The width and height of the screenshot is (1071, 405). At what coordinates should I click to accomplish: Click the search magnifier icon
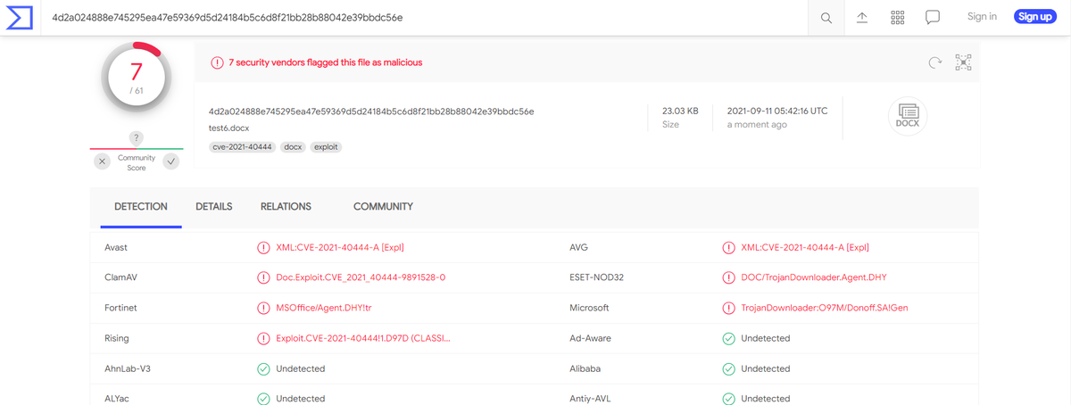(826, 17)
